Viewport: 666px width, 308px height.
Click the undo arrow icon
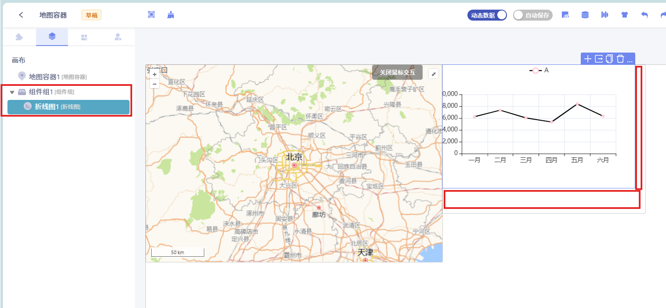tap(644, 15)
